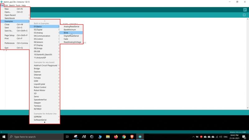Open the 08.Strings examples submenu
The height and width of the screenshot is (140, 249).
pos(45,48)
